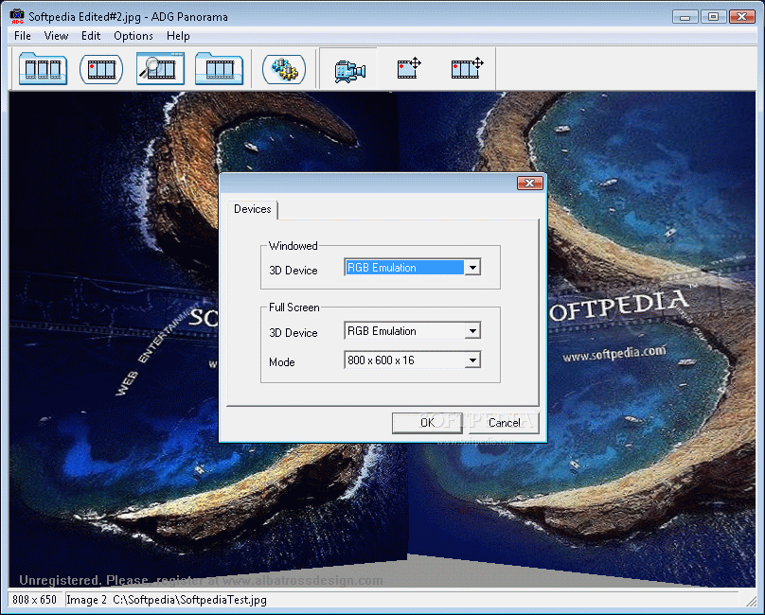The height and width of the screenshot is (615, 765).
Task: Click the Full Screen group label
Action: pyautogui.click(x=294, y=307)
